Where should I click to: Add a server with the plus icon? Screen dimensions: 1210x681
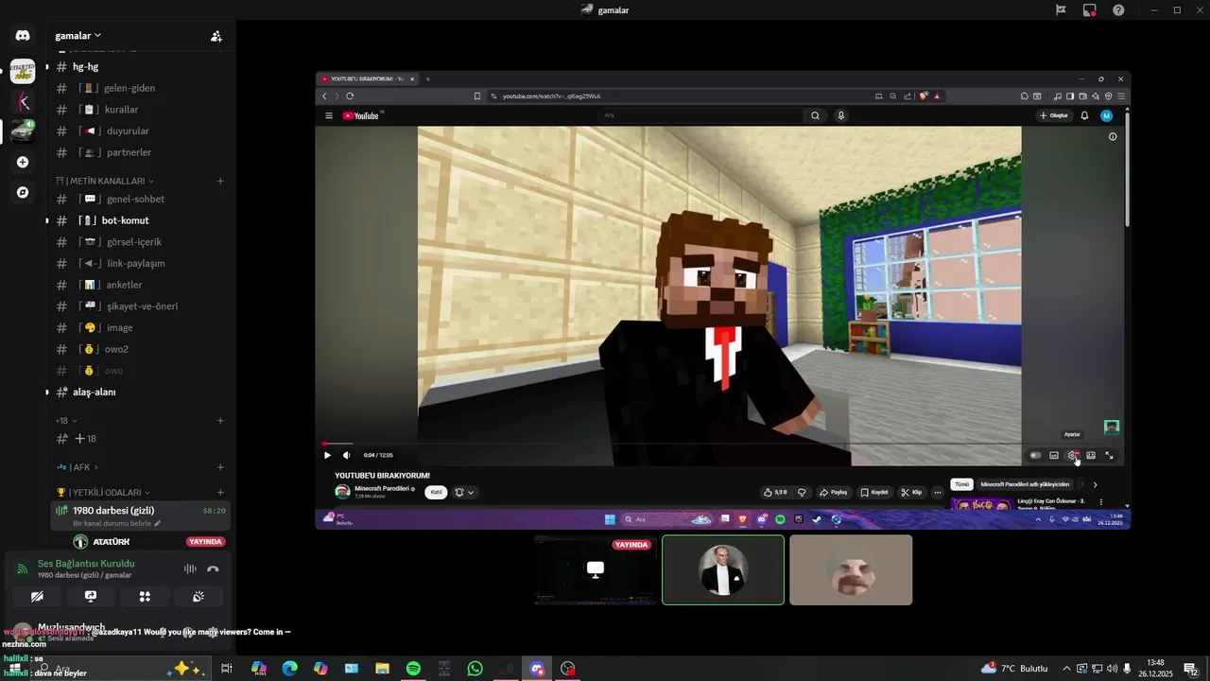coord(23,162)
